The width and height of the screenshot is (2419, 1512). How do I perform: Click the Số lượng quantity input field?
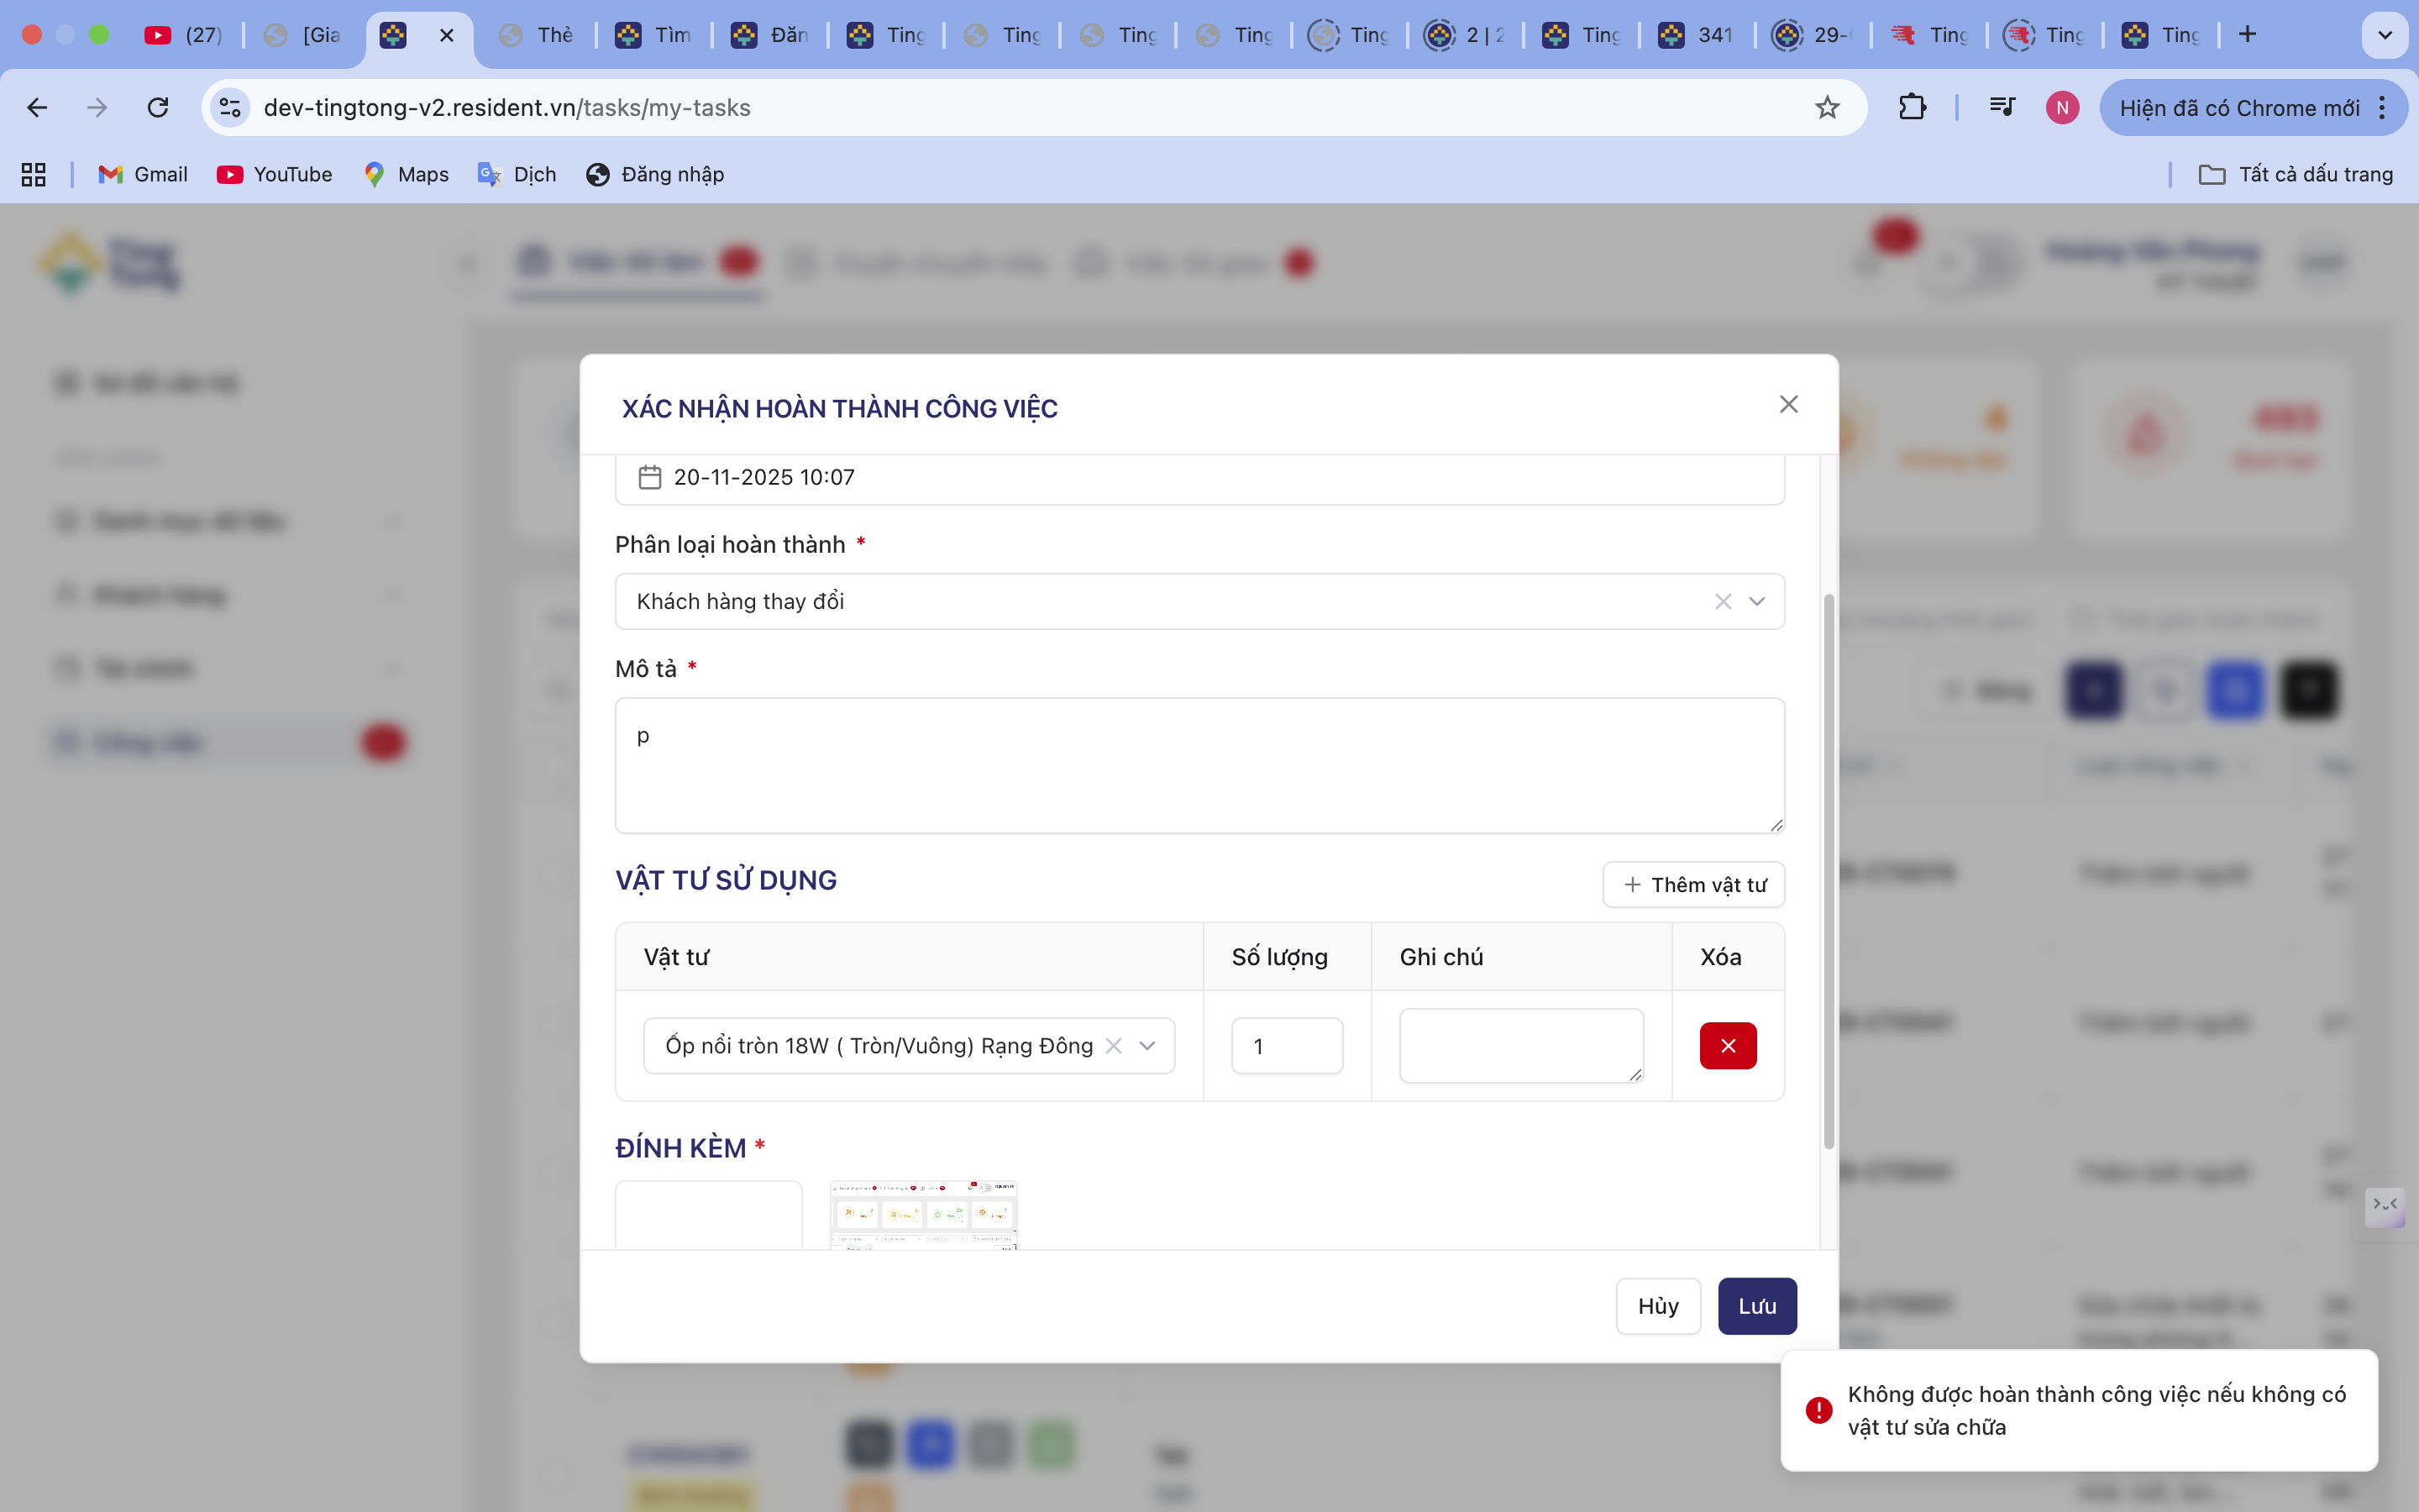1287,1045
